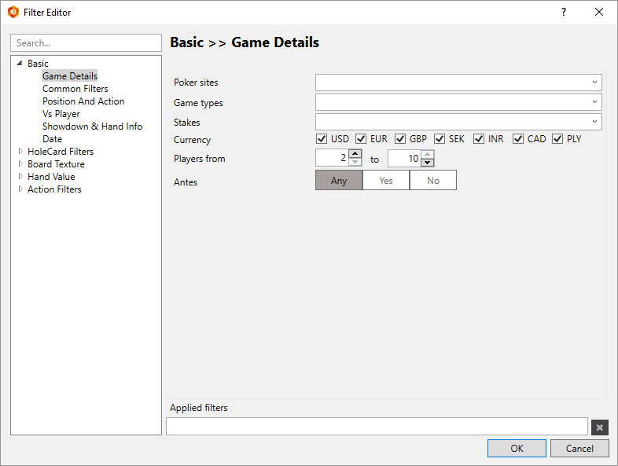Click the minimum players number field
This screenshot has width=618, height=466.
(333, 158)
